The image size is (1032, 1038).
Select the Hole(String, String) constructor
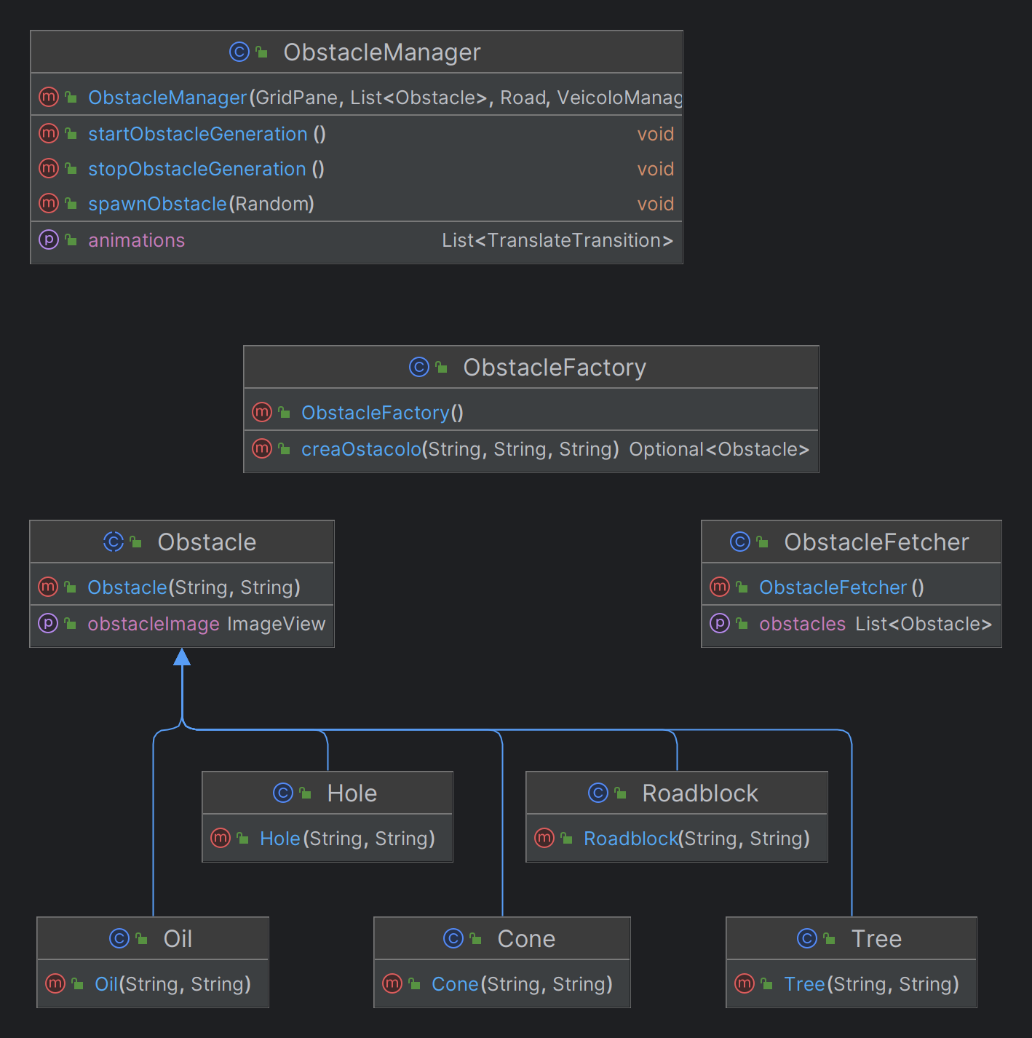pos(347,839)
